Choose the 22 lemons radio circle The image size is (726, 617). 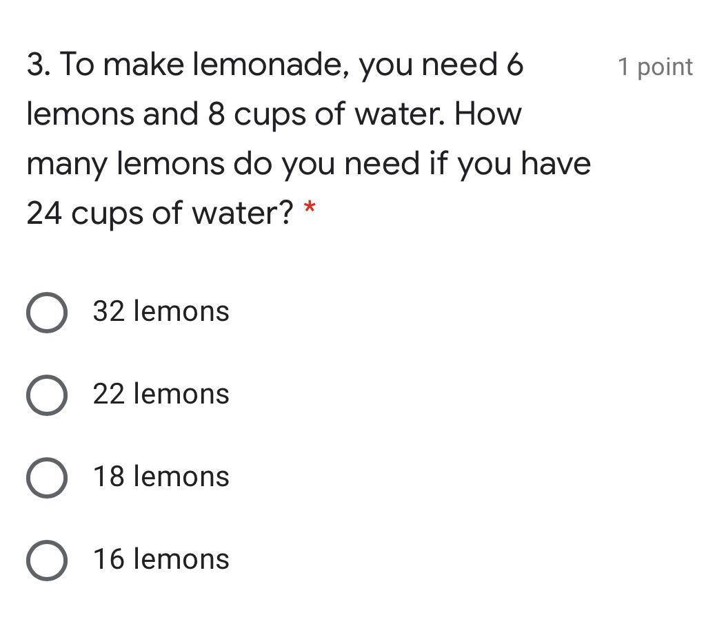tap(47, 395)
